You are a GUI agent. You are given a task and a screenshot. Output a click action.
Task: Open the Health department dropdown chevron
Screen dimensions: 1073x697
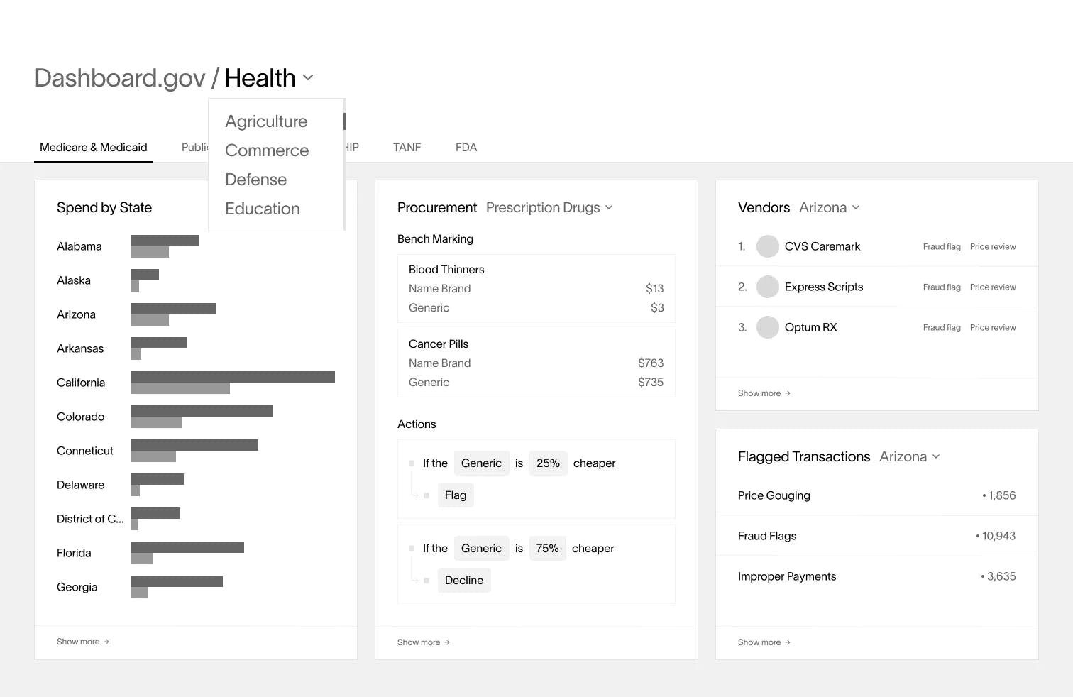308,77
